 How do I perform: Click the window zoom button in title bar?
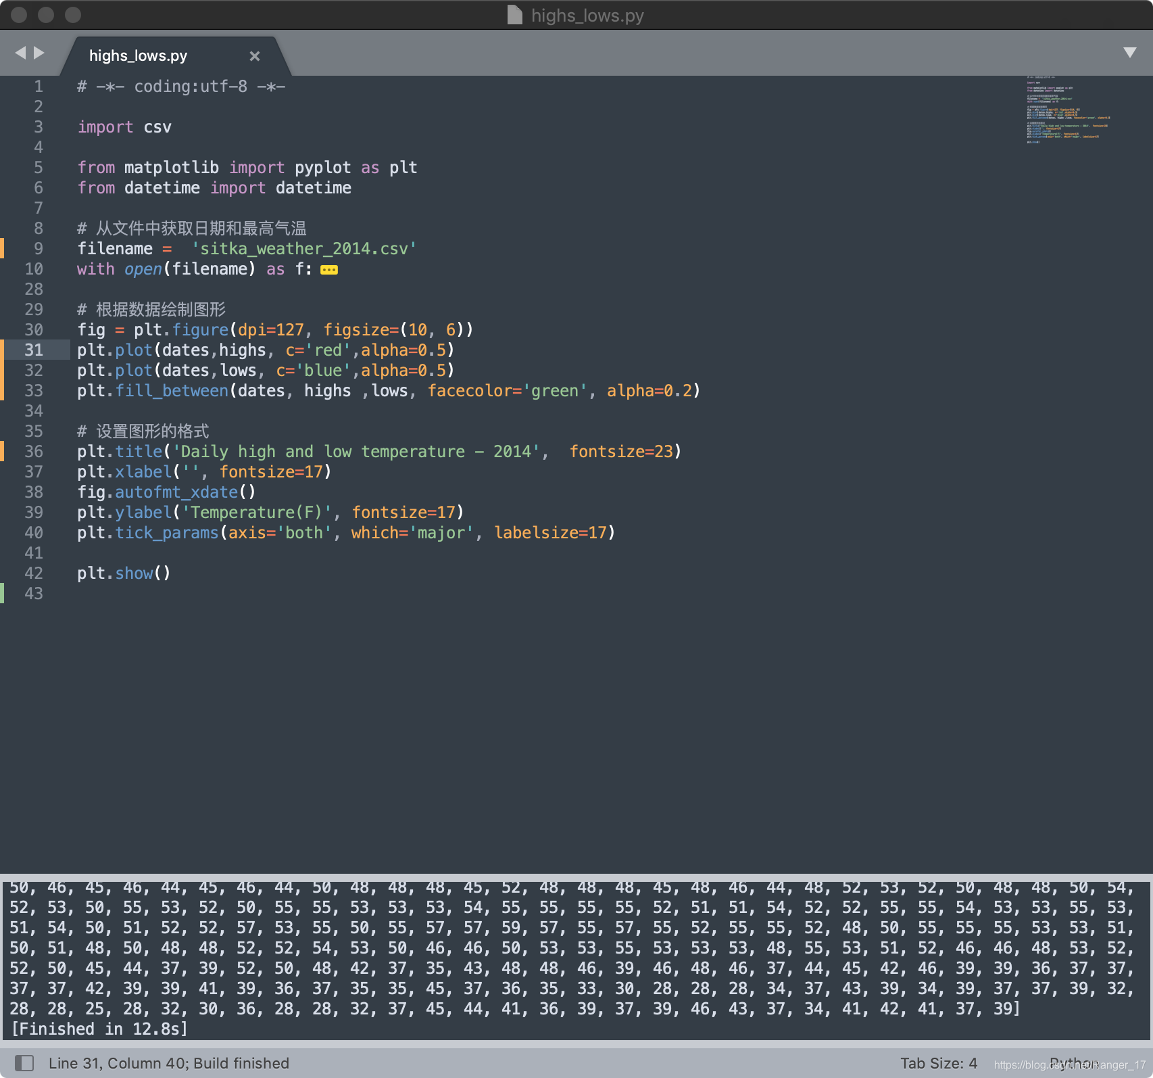pyautogui.click(x=73, y=15)
